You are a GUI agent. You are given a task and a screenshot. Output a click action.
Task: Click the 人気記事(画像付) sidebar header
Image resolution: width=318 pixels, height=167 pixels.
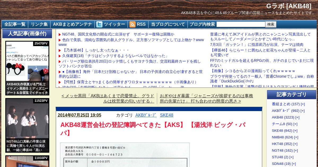tap(27, 34)
